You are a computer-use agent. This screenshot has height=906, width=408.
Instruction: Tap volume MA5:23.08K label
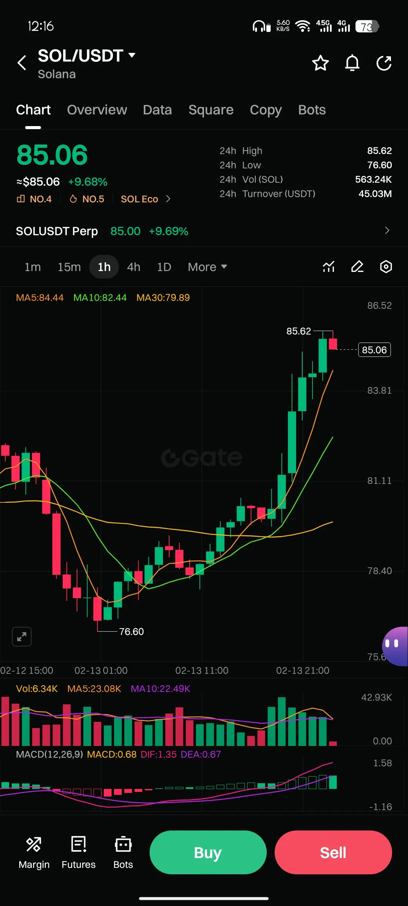[x=94, y=689]
